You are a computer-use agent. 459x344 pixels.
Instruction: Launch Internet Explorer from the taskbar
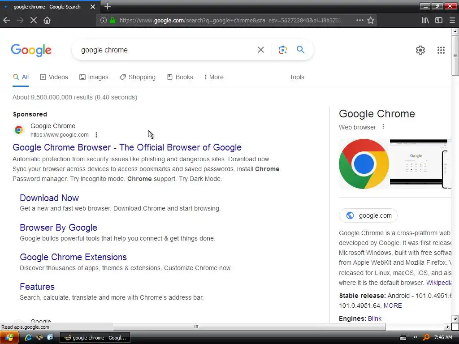[x=28, y=338]
